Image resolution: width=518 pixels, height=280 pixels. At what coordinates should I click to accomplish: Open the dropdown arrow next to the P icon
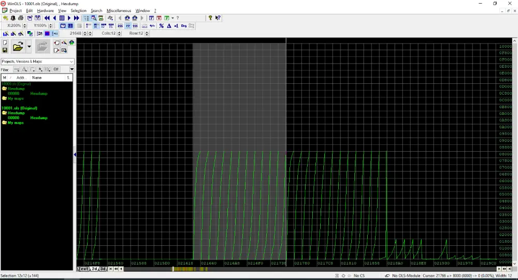pyautogui.click(x=173, y=18)
